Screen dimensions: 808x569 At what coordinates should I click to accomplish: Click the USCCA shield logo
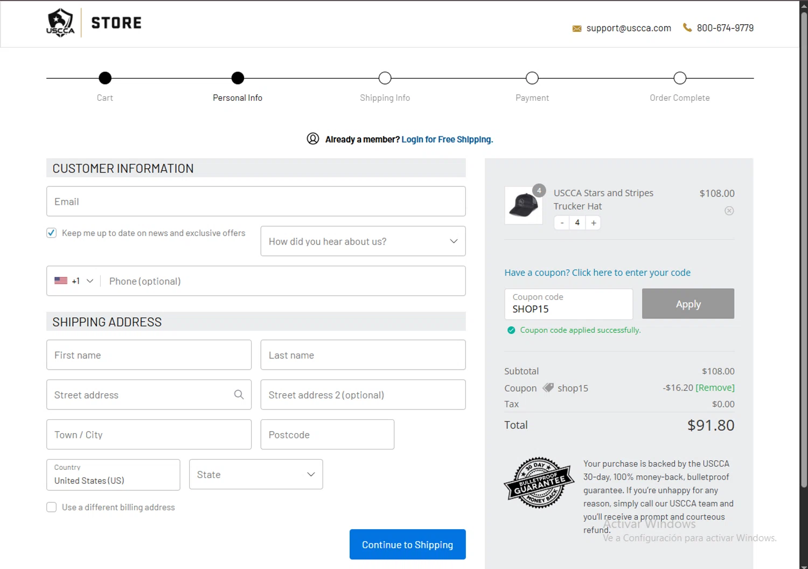pos(60,23)
